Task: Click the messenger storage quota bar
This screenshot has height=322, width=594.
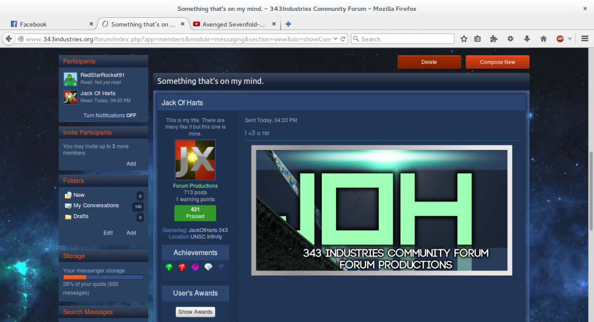Action: [103, 277]
